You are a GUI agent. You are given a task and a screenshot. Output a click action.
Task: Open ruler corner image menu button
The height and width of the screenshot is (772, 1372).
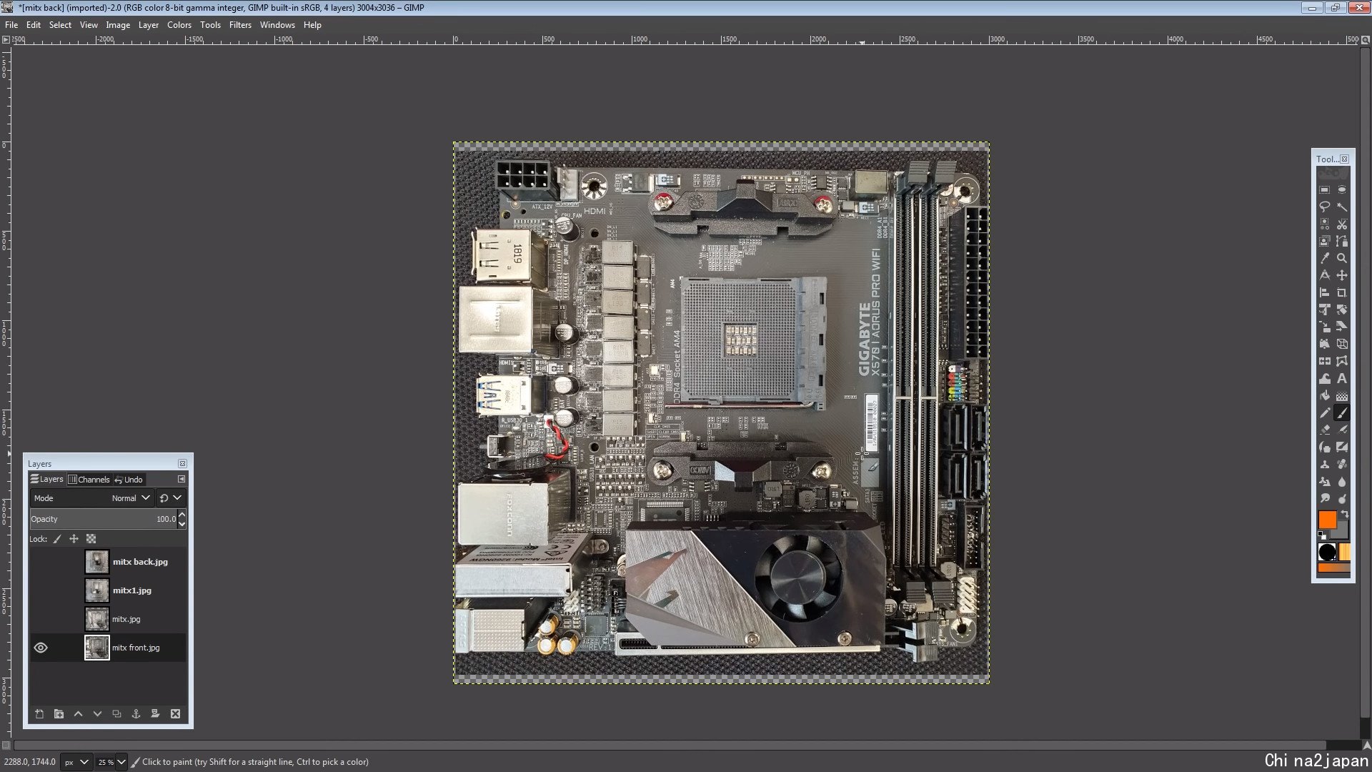[x=6, y=40]
